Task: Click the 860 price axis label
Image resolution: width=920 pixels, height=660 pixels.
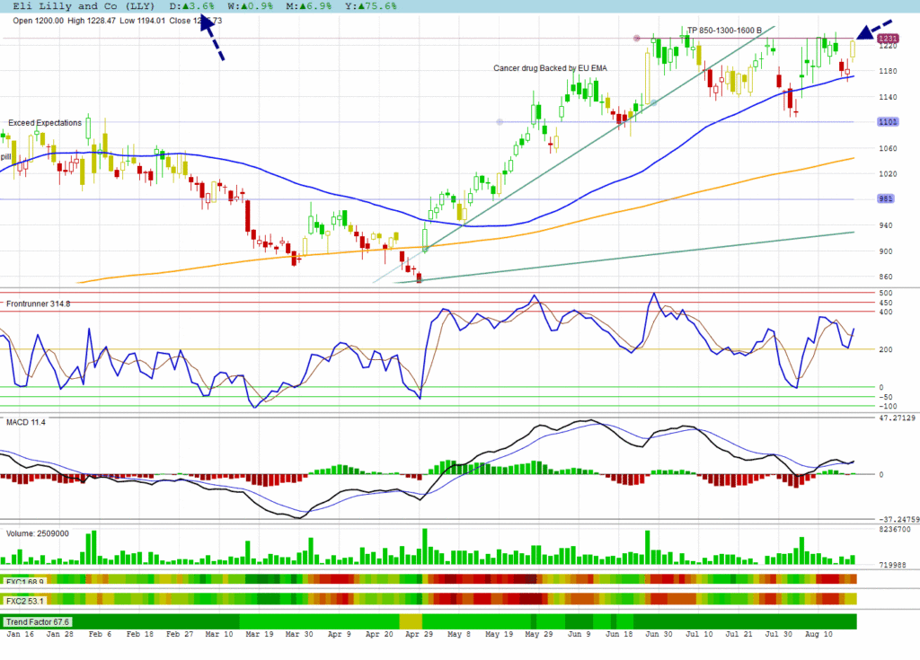Action: [x=885, y=277]
